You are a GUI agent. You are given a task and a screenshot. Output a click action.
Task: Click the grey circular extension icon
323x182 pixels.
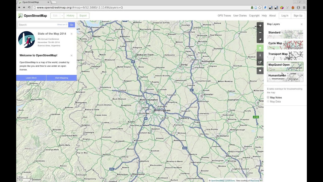299,8
